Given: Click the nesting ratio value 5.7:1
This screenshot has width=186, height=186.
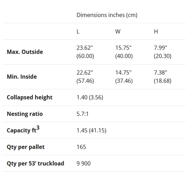Looking at the screenshot, I should (82, 114).
